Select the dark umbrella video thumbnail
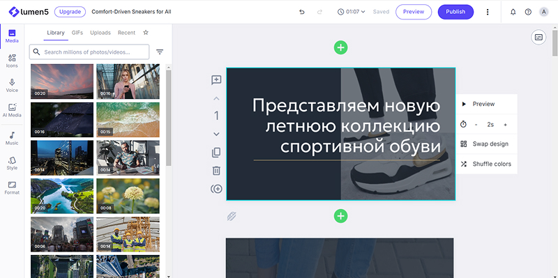 pyautogui.click(x=62, y=120)
